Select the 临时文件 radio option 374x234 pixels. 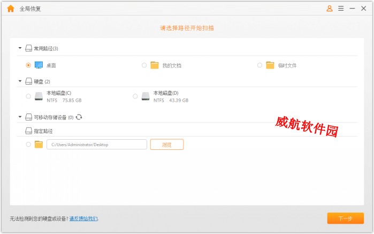pos(259,65)
